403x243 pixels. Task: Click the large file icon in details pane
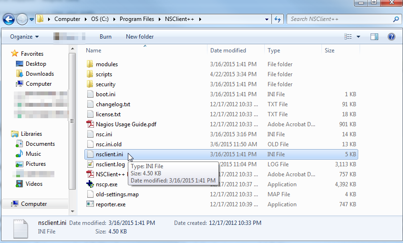click(x=21, y=228)
